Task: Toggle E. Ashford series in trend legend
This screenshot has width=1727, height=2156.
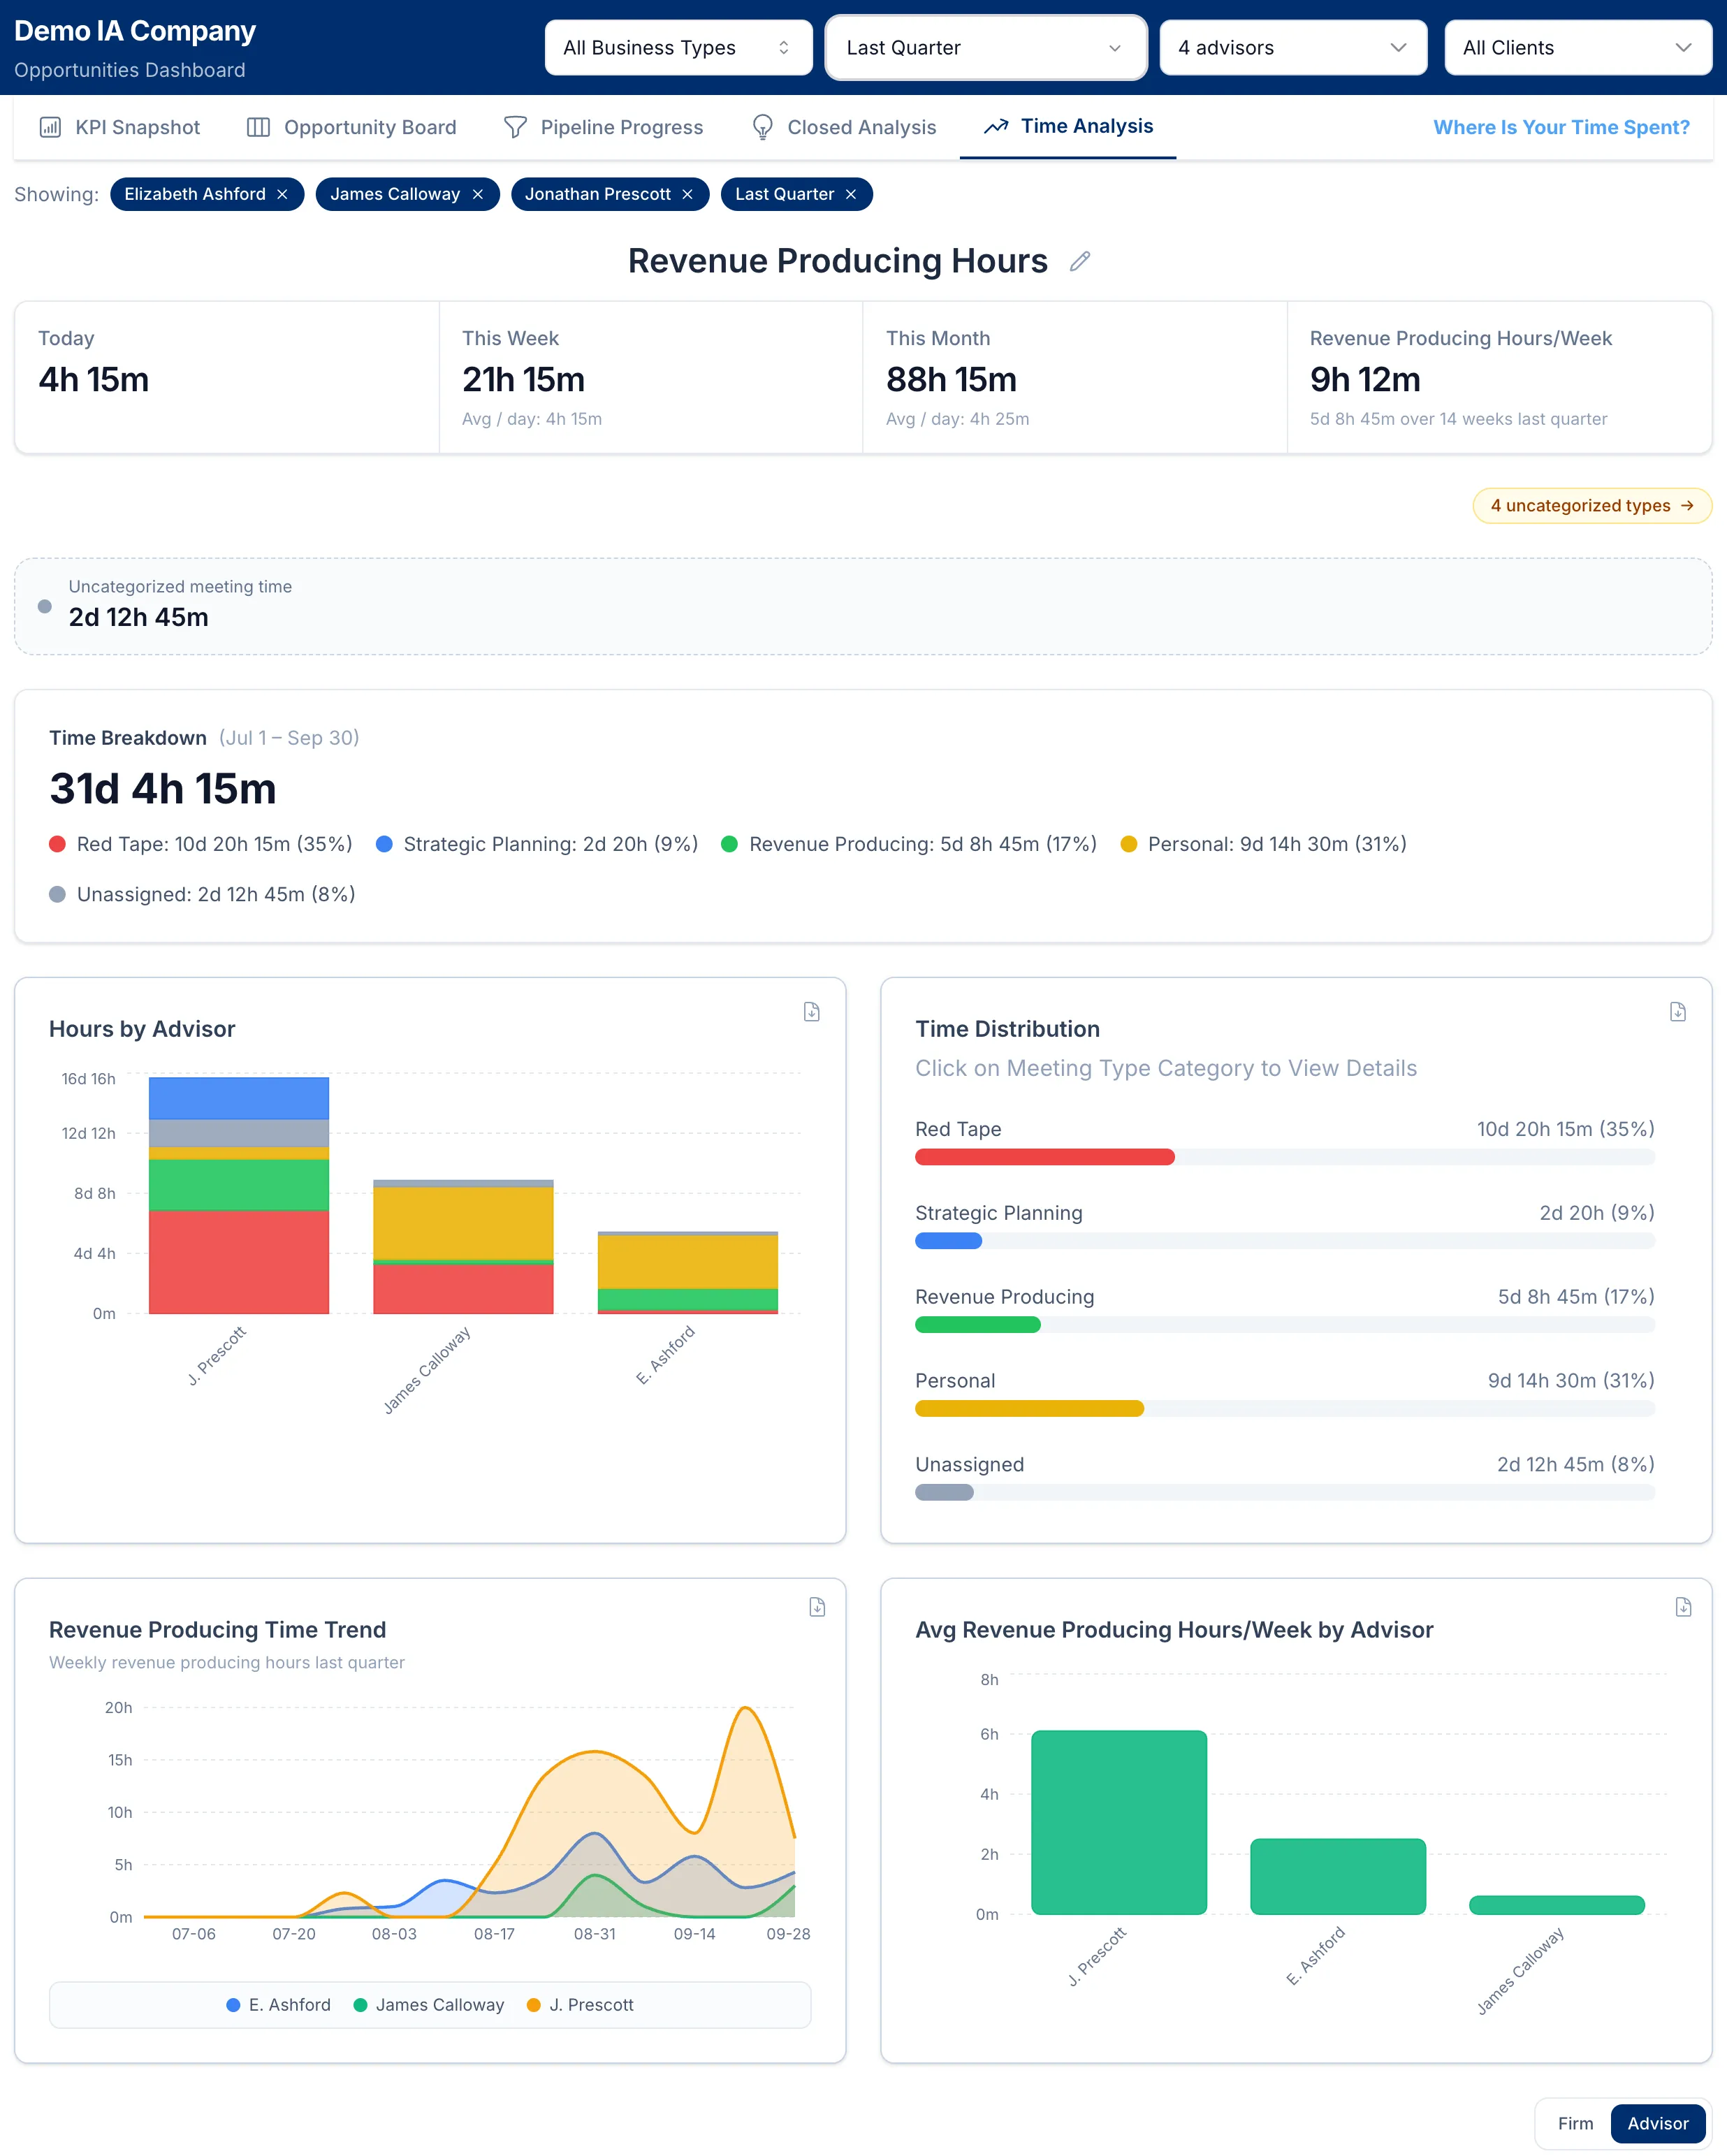Action: click(279, 2004)
